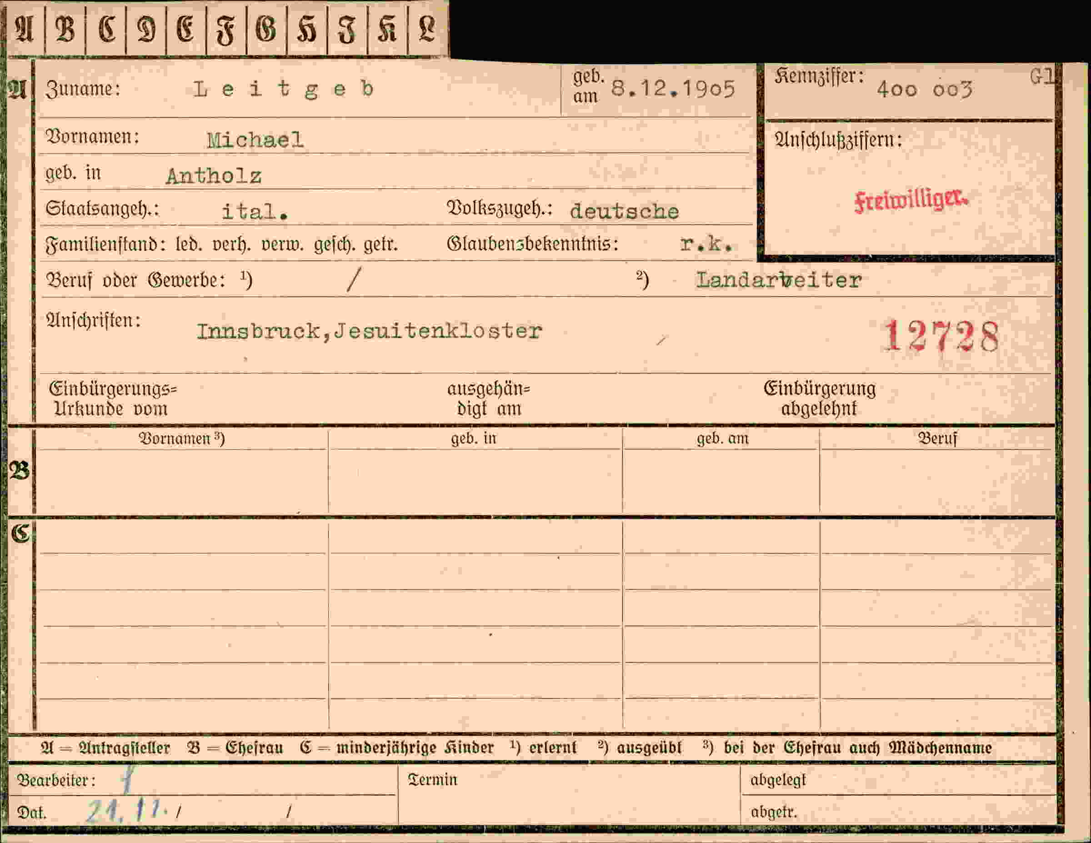1091x843 pixels.
Task: Click the "Zuname:" field label
Action: tap(83, 90)
